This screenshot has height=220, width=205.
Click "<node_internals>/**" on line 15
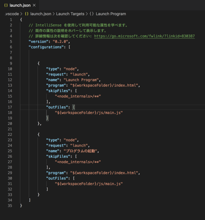[78, 96]
